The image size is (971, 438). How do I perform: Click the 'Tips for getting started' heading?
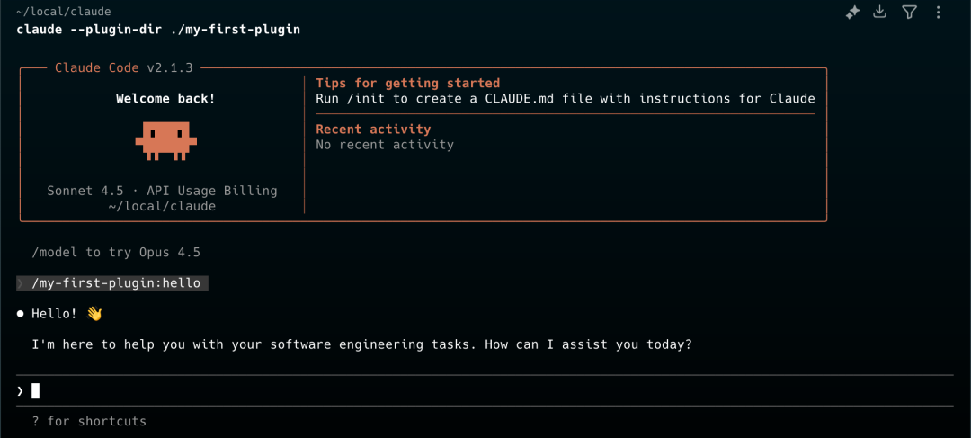click(407, 83)
